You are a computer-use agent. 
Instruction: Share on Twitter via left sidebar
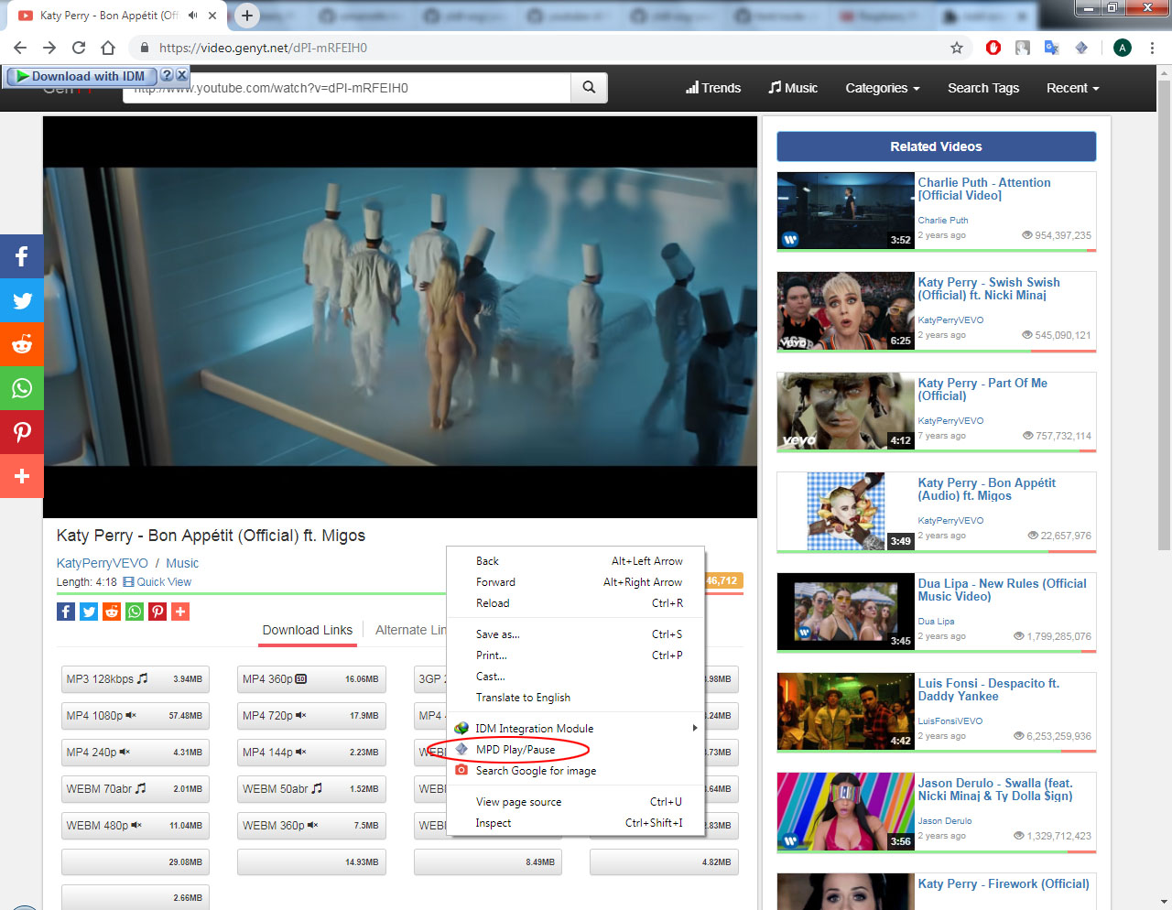click(22, 300)
